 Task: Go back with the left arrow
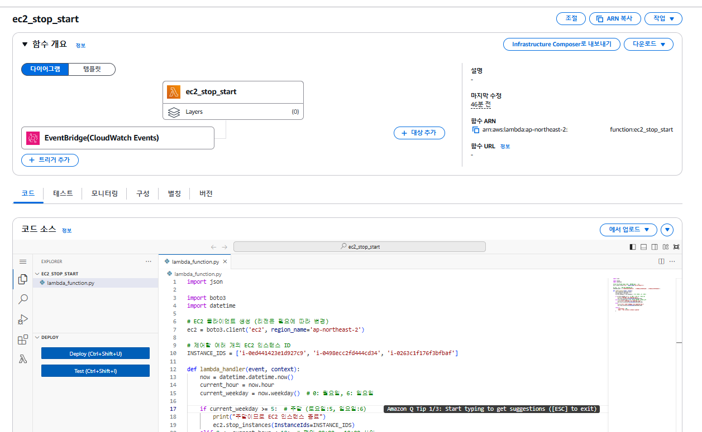tap(213, 247)
